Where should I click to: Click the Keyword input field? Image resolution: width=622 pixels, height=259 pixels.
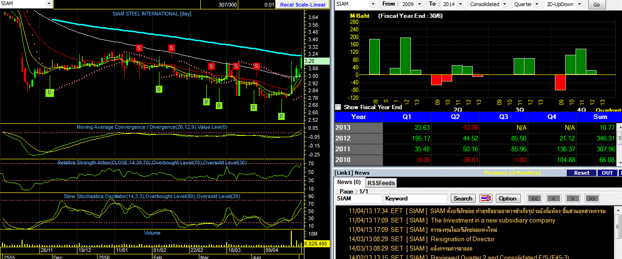415,199
